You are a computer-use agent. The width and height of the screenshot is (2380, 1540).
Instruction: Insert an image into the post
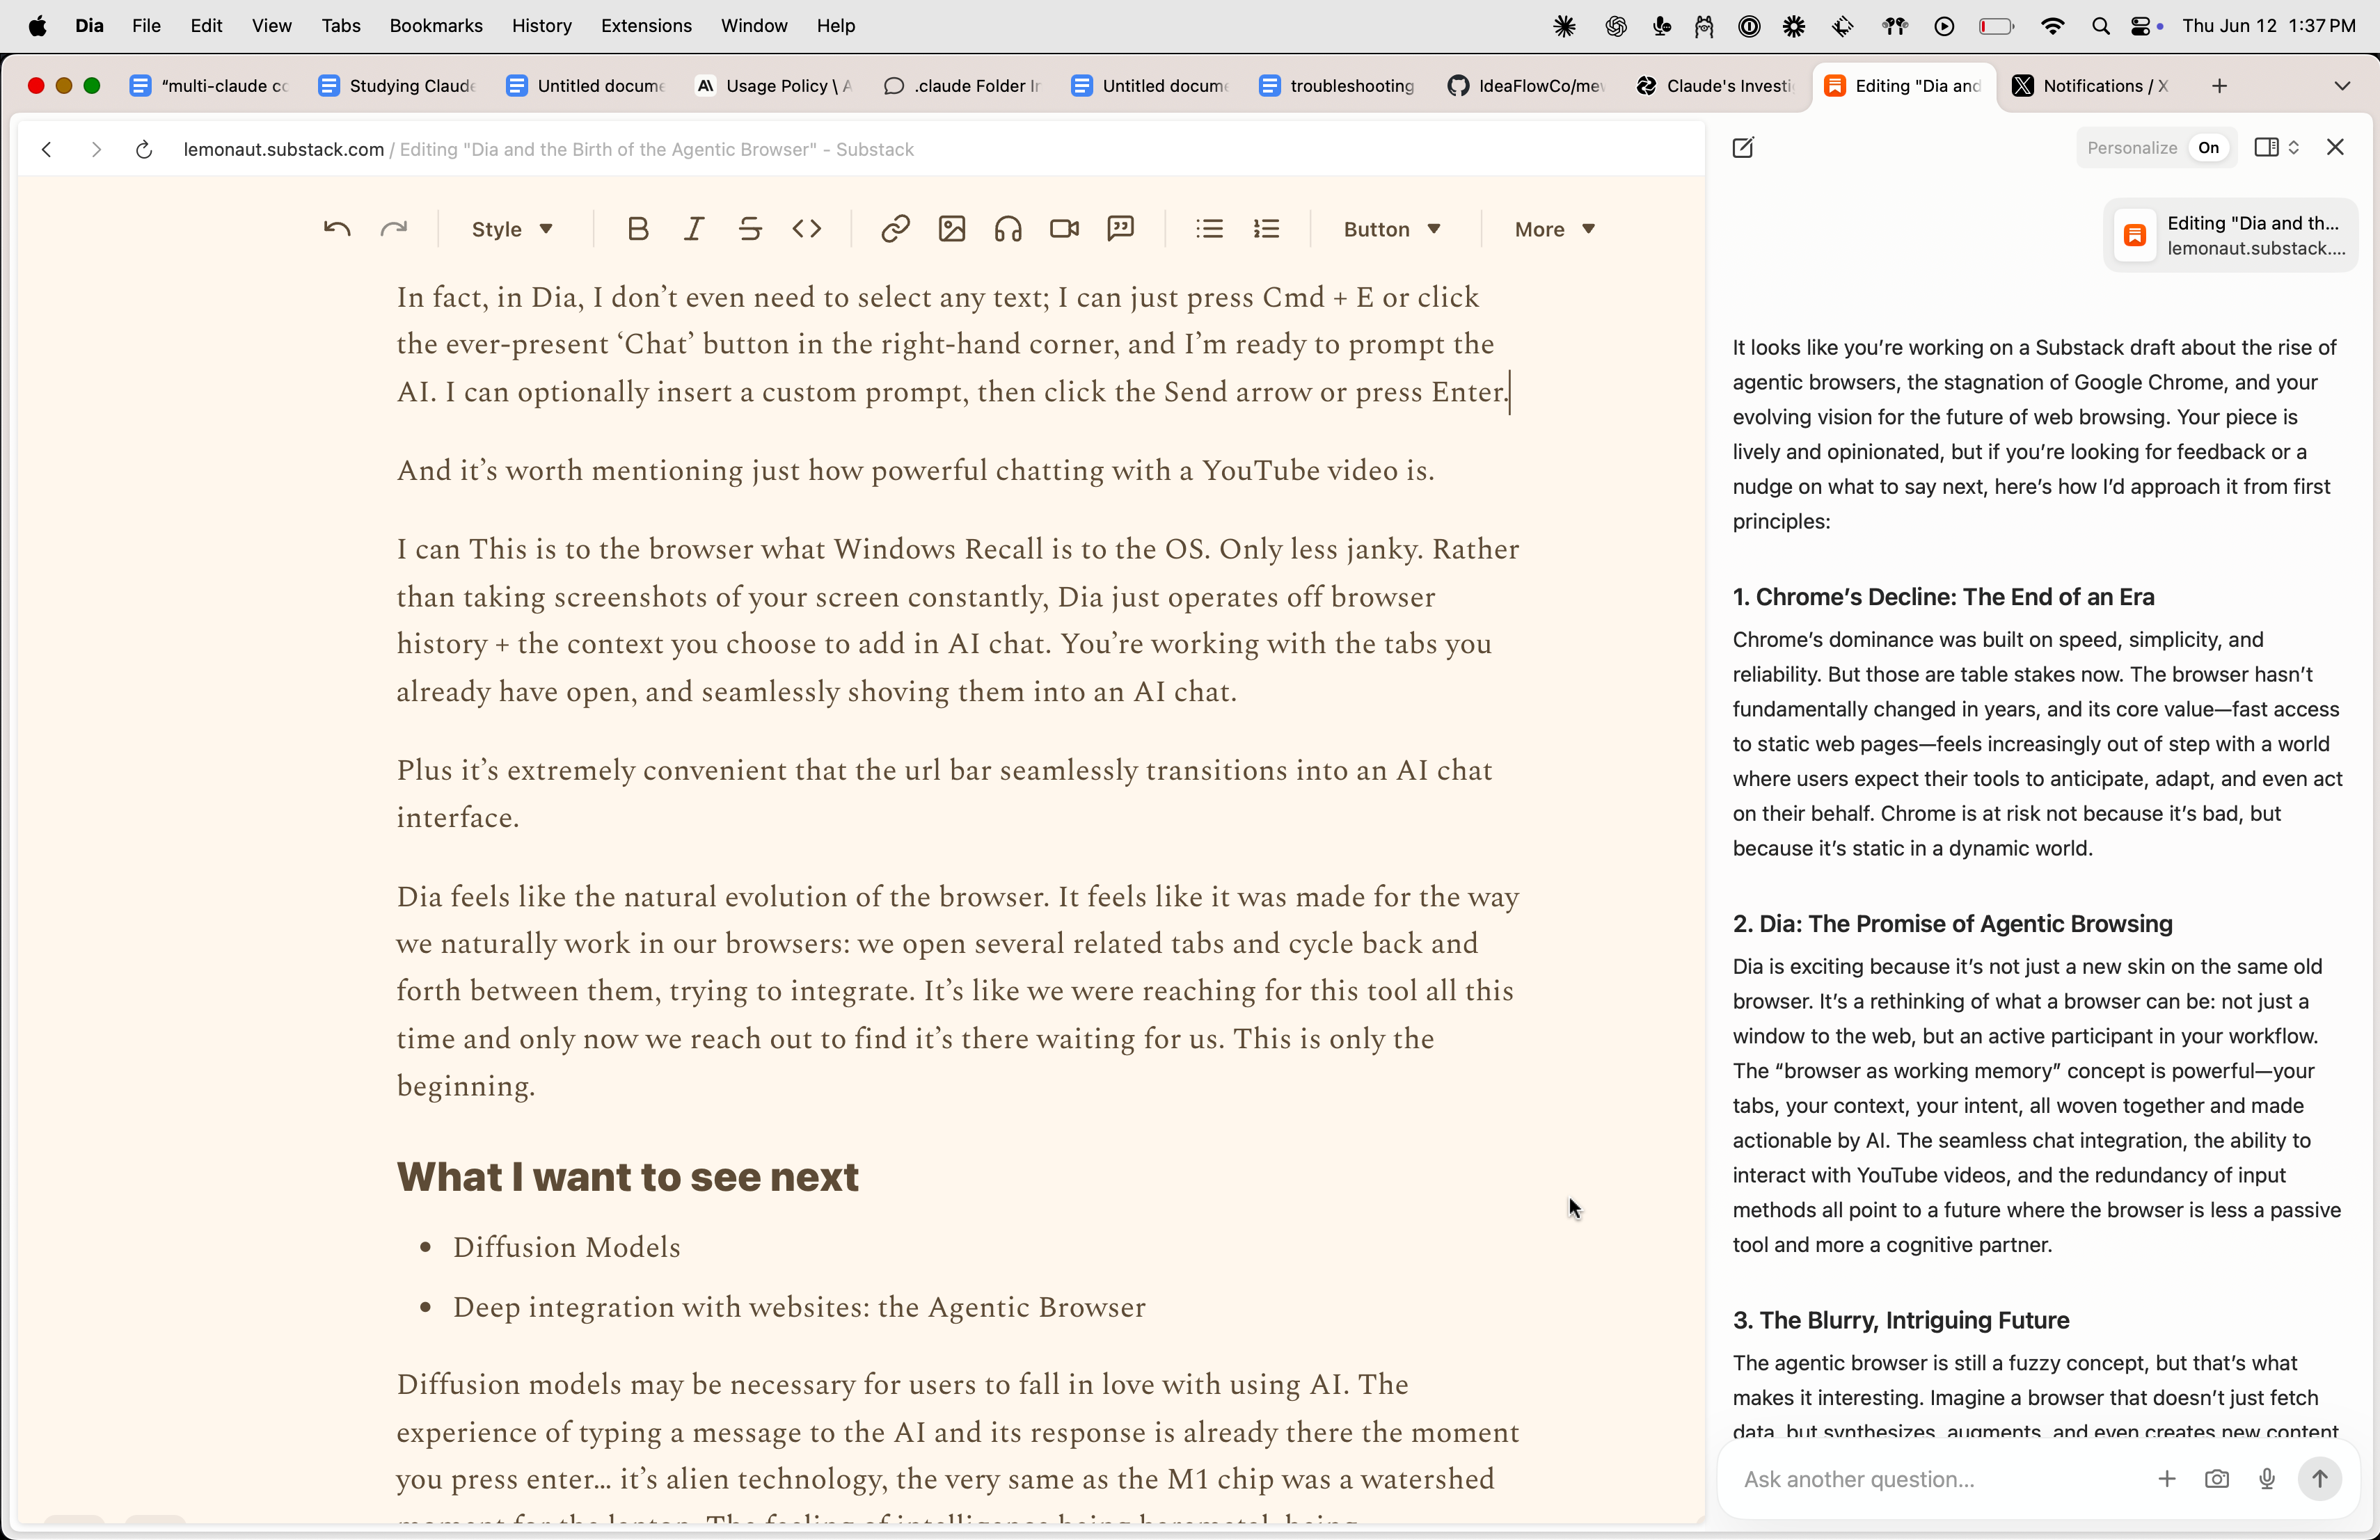tap(951, 228)
